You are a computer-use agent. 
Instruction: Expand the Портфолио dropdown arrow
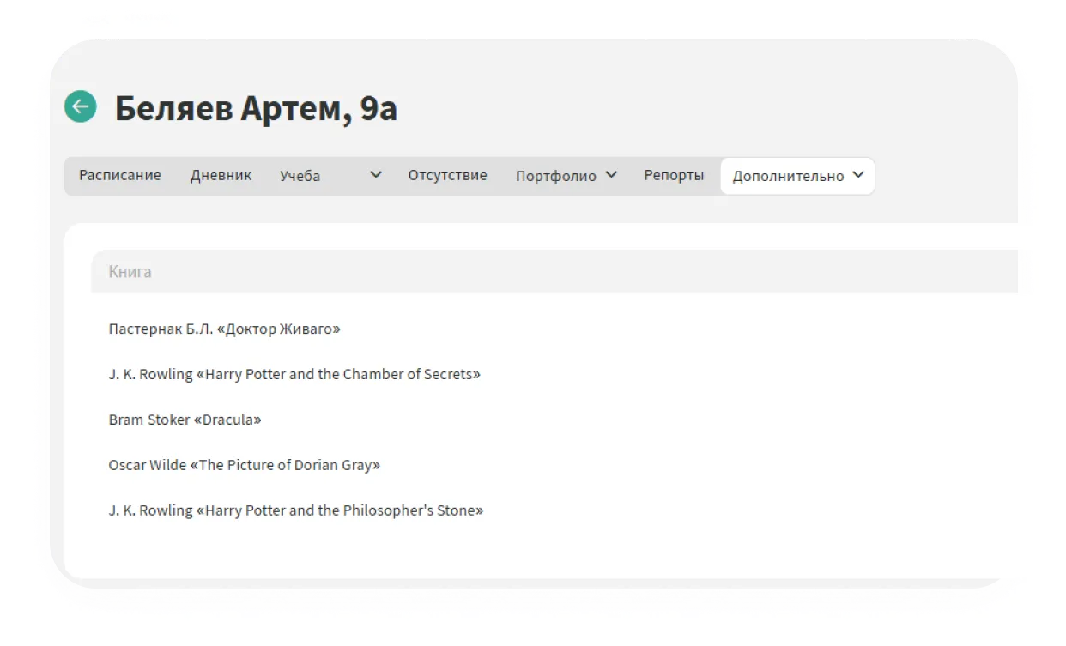pos(611,175)
